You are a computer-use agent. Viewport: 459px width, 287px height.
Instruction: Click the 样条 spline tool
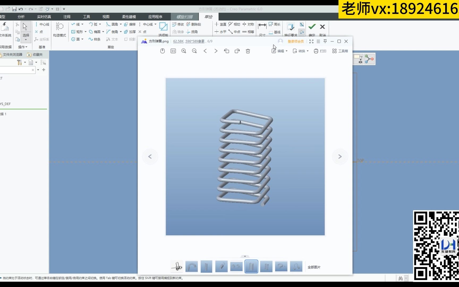(x=95, y=39)
